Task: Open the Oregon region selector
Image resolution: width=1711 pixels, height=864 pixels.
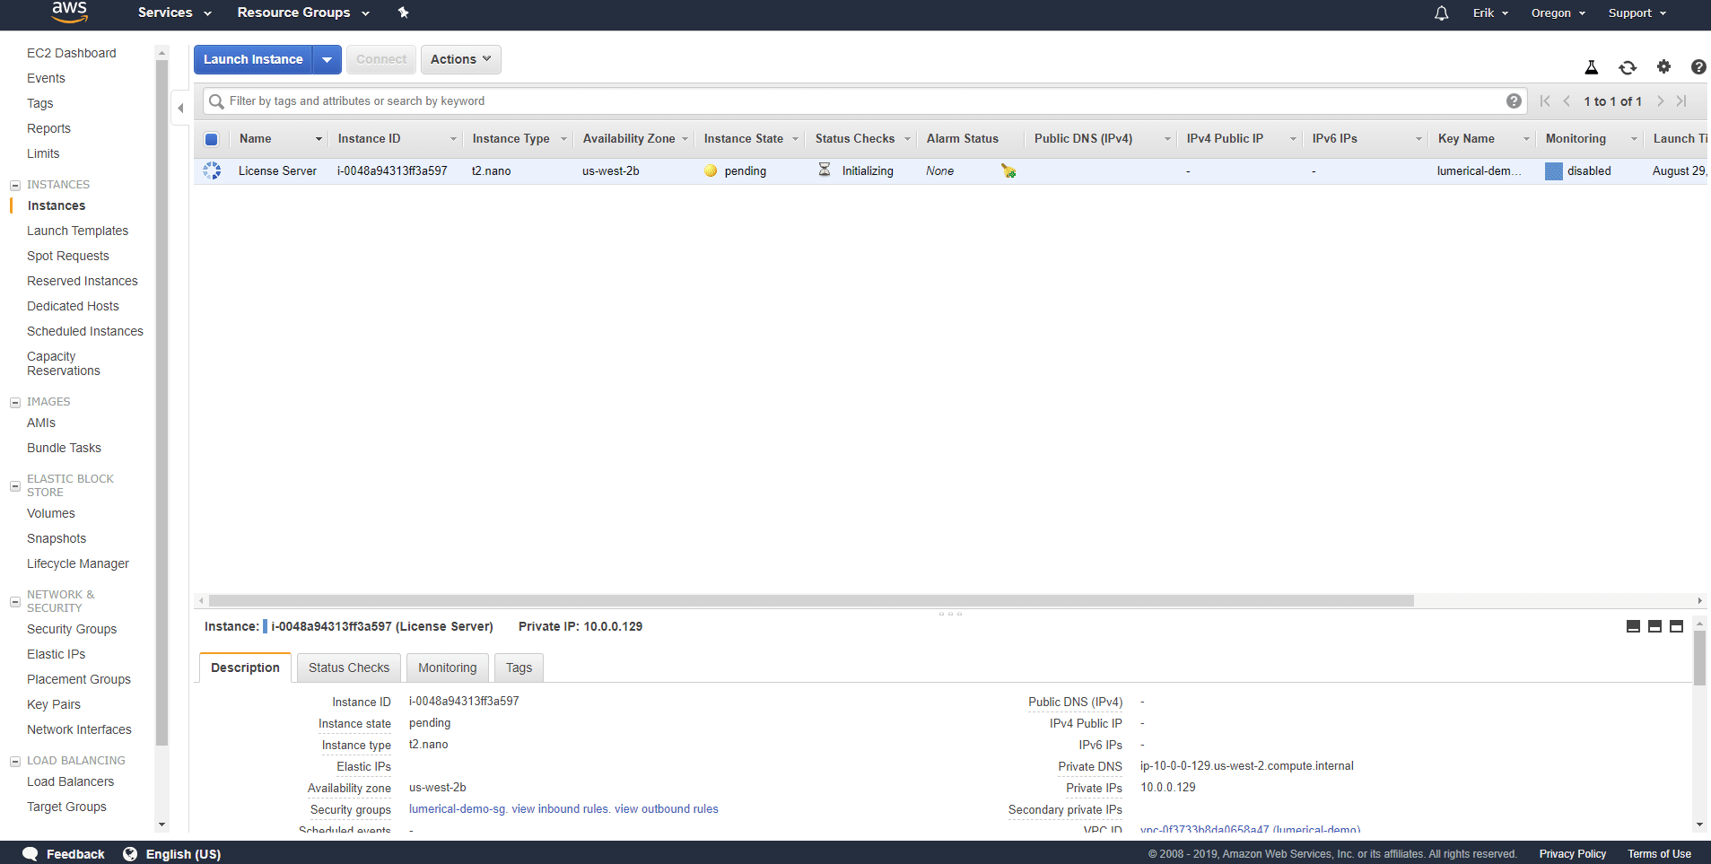Action: pos(1558,13)
